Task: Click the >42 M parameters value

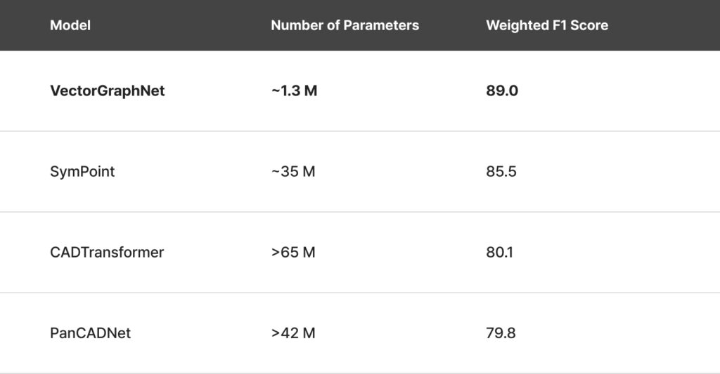Action: [x=293, y=333]
